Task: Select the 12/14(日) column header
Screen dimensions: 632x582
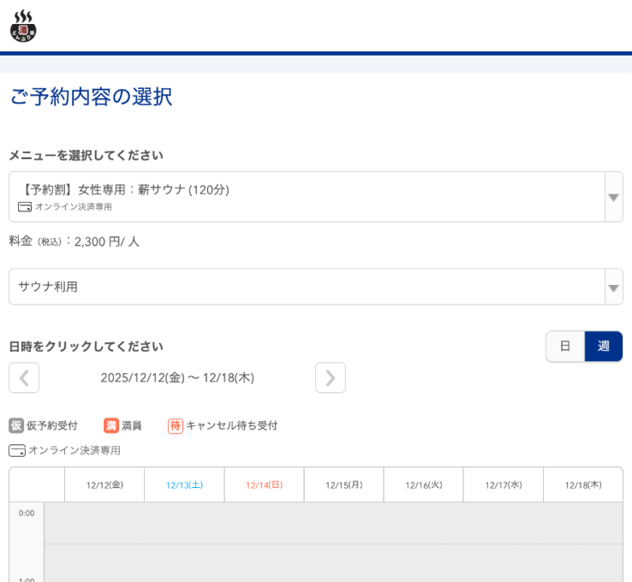Action: 264,485
